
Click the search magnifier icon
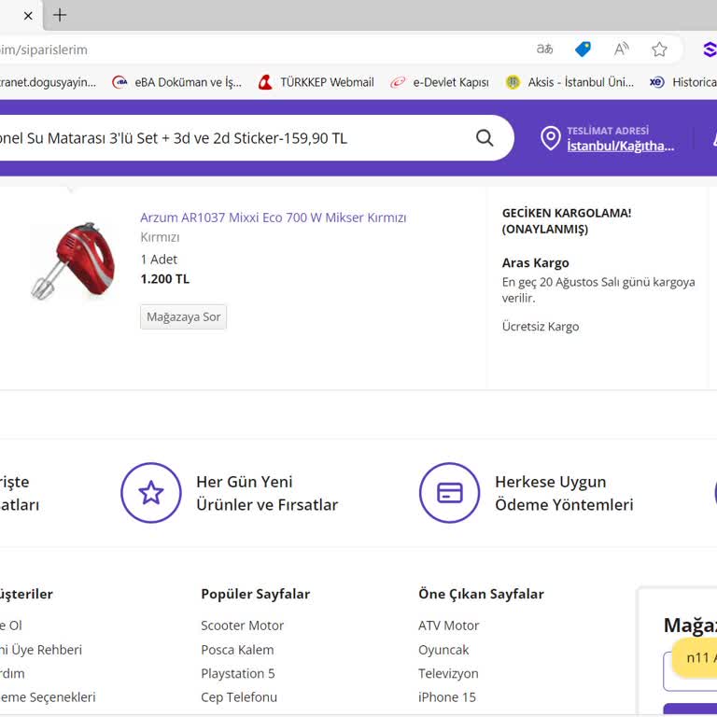[485, 137]
